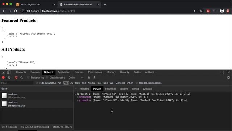Show the Timing tab
The width and height of the screenshot is (232, 131).
pos(135,89)
